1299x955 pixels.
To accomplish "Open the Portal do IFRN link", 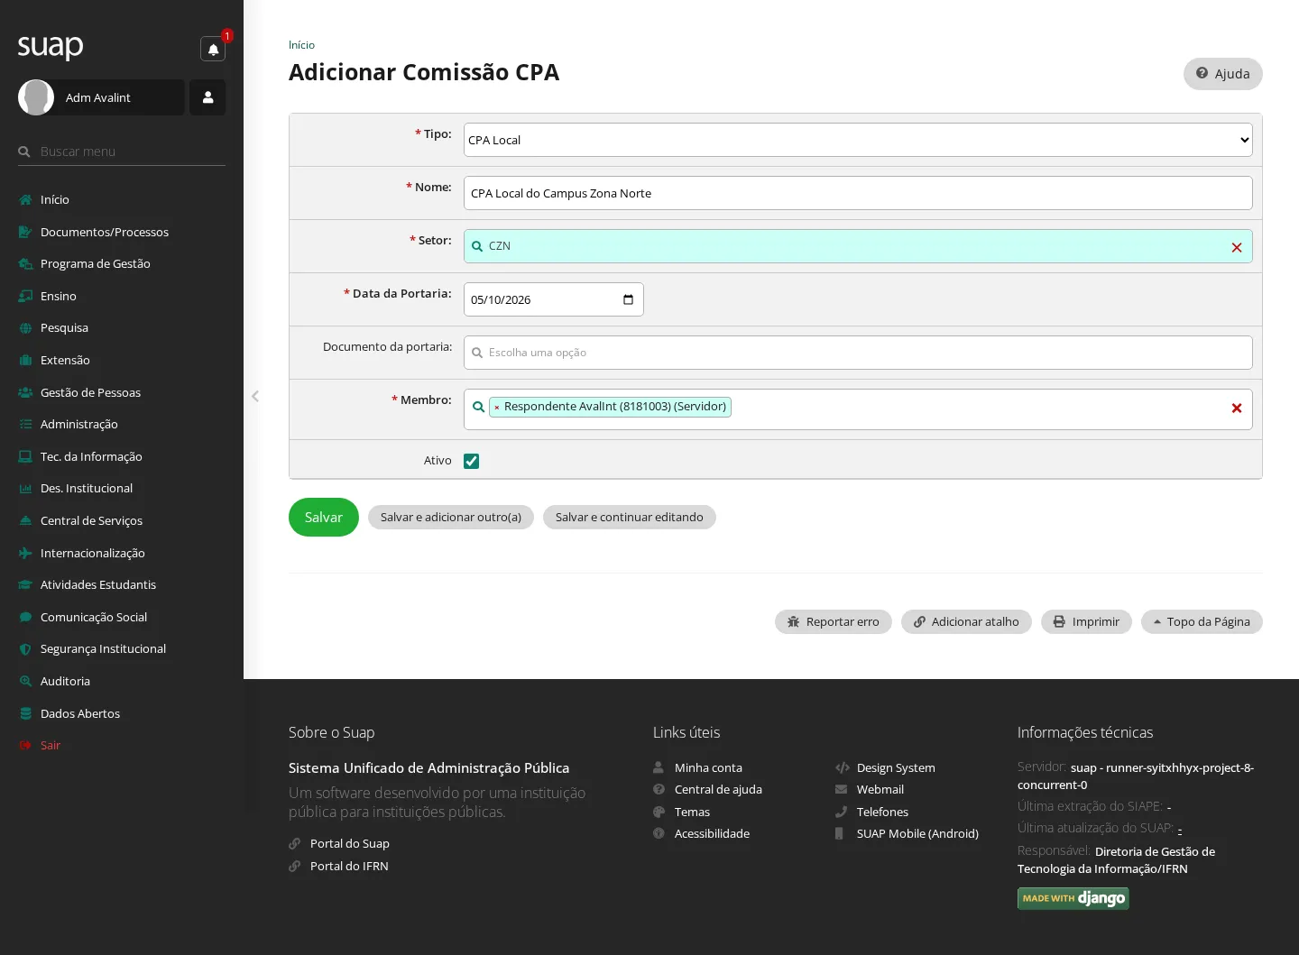I will [349, 866].
